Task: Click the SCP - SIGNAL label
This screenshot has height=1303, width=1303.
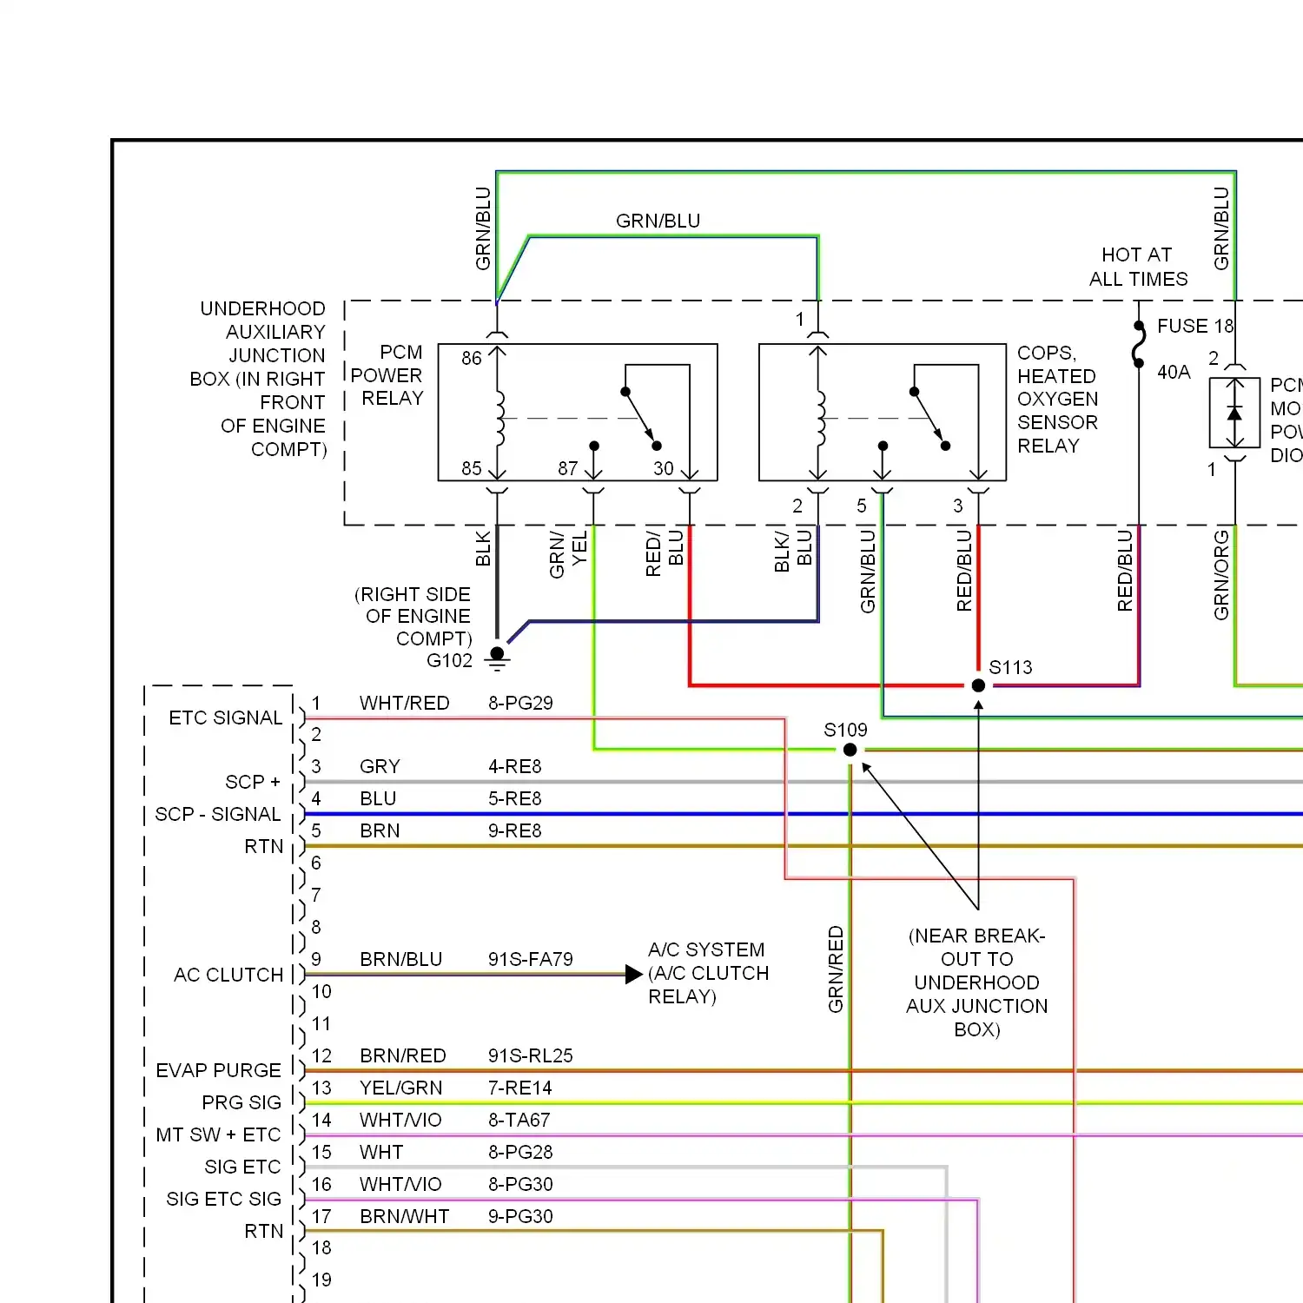Action: point(218,814)
